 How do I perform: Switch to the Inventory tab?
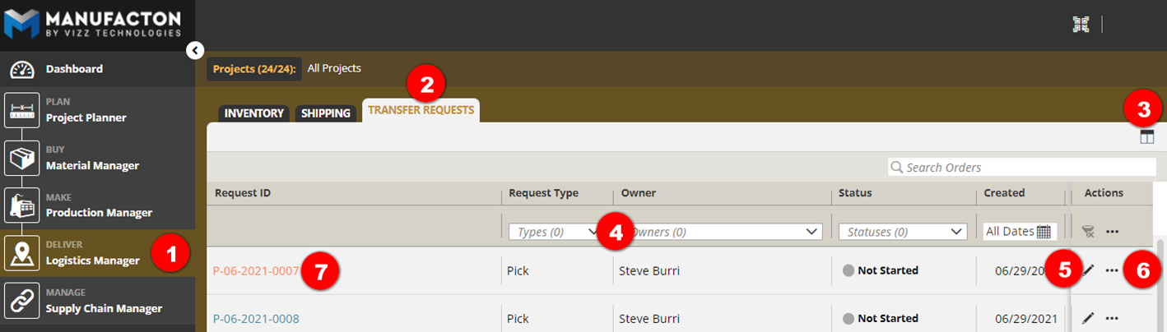253,113
